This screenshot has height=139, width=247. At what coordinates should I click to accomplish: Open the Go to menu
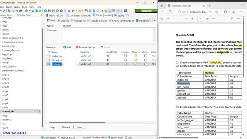32,7
